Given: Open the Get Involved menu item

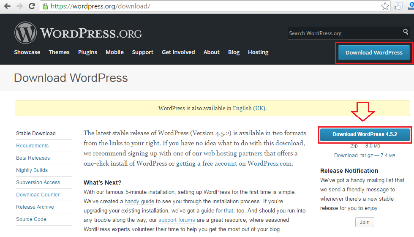Looking at the screenshot, I should coord(178,52).
